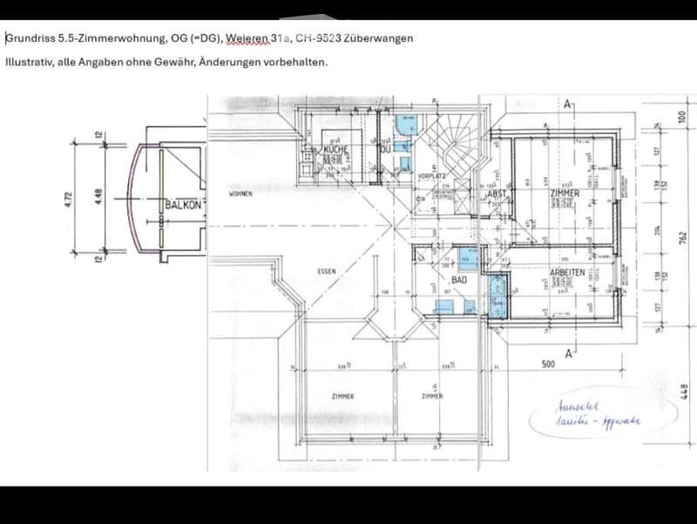
Task: Click the blue bathtub beside ARBEITEN
Action: [497, 296]
